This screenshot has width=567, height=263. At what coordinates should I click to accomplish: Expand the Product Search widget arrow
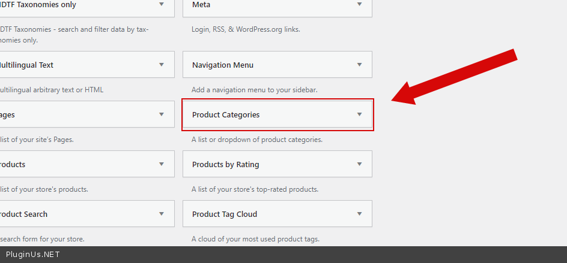click(x=161, y=214)
